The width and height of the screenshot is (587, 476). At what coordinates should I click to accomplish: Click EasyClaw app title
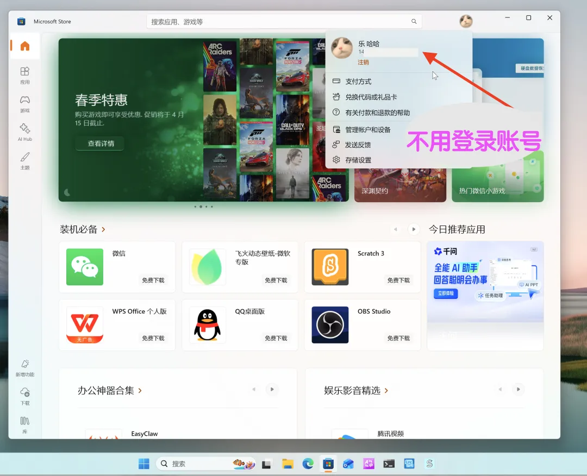[x=145, y=434]
